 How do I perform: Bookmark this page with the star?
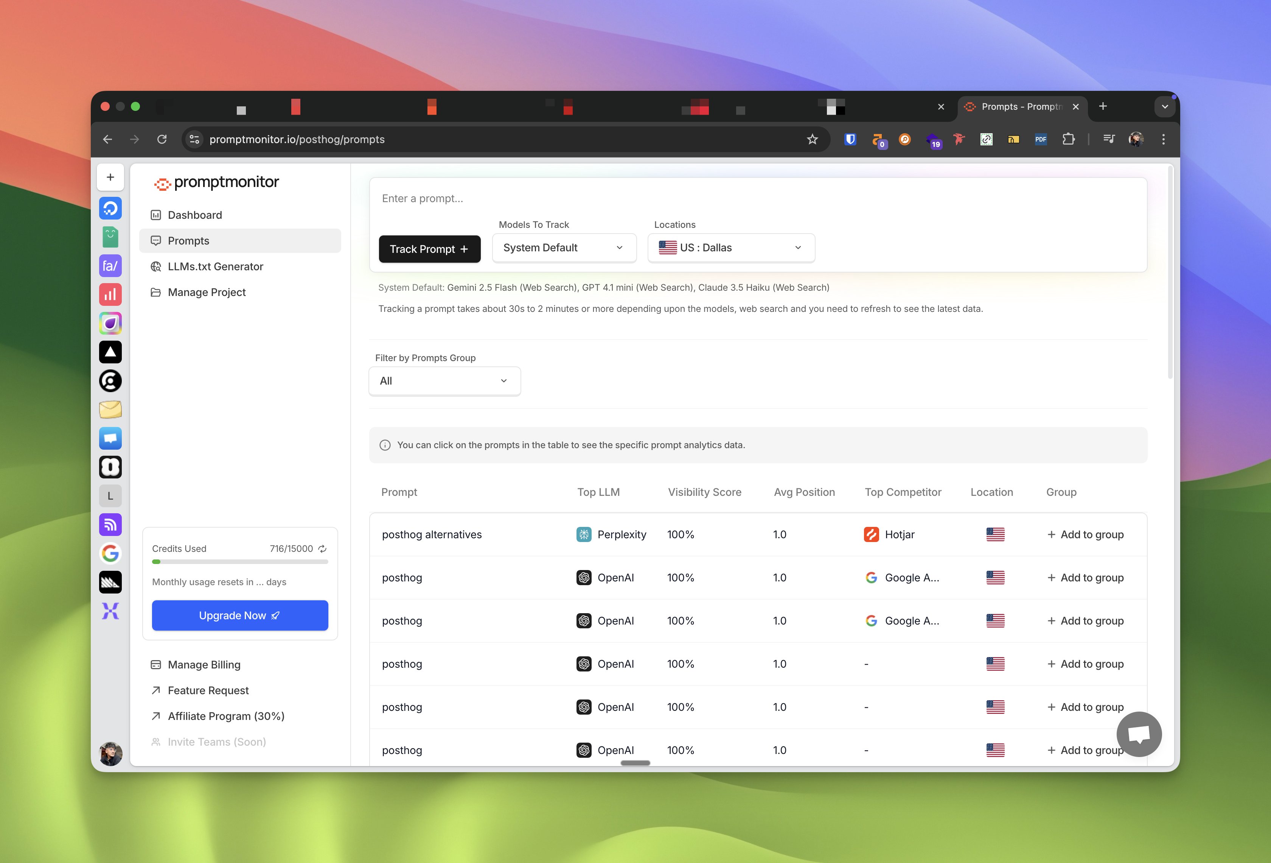click(812, 140)
